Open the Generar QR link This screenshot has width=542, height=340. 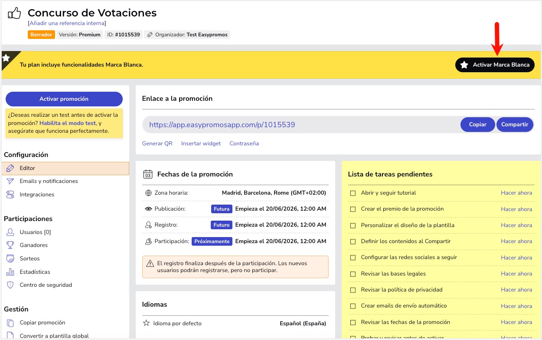pos(157,144)
